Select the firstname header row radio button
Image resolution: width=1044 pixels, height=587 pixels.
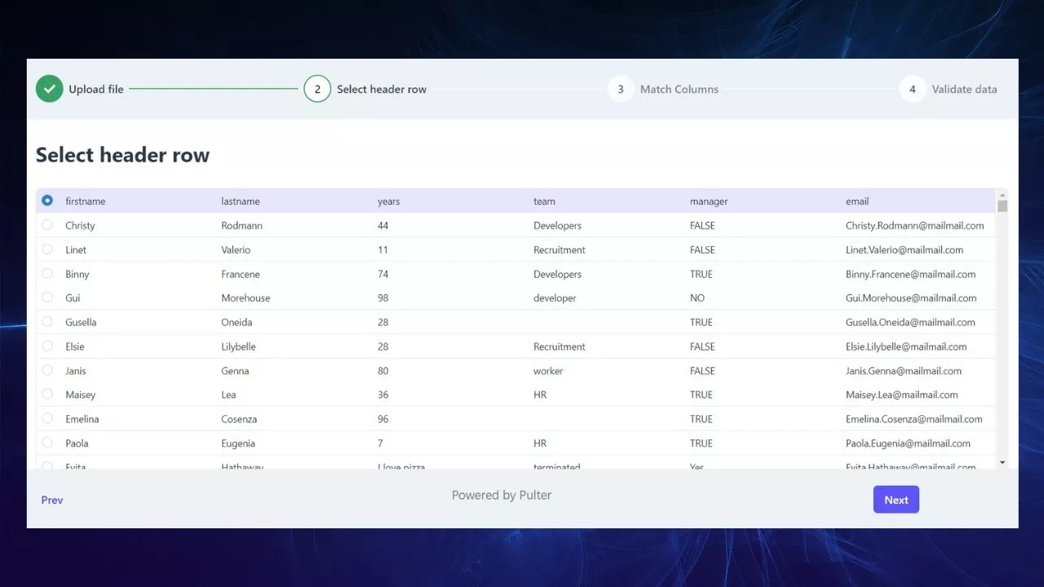[47, 201]
